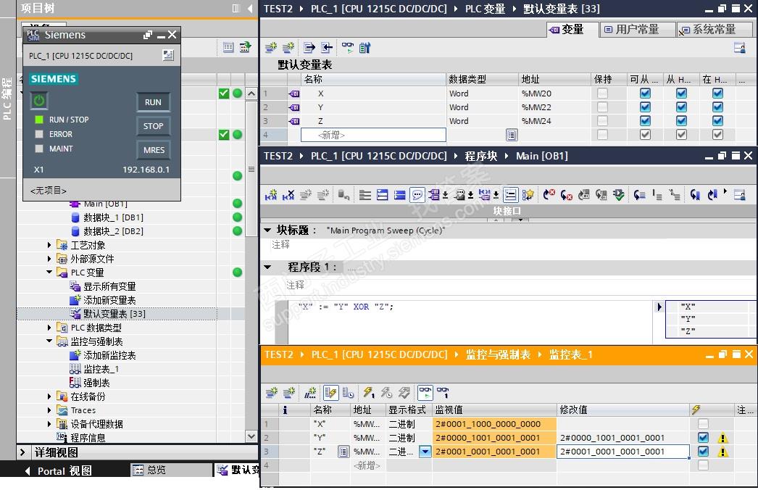
Task: Toggle retain checkbox for variable Z
Action: (x=602, y=121)
